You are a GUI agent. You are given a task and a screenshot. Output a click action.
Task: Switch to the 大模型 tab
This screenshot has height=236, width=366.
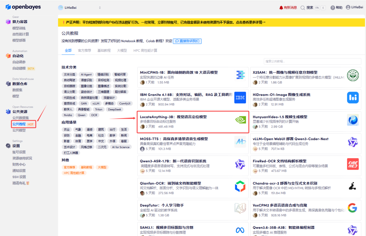coord(122,50)
